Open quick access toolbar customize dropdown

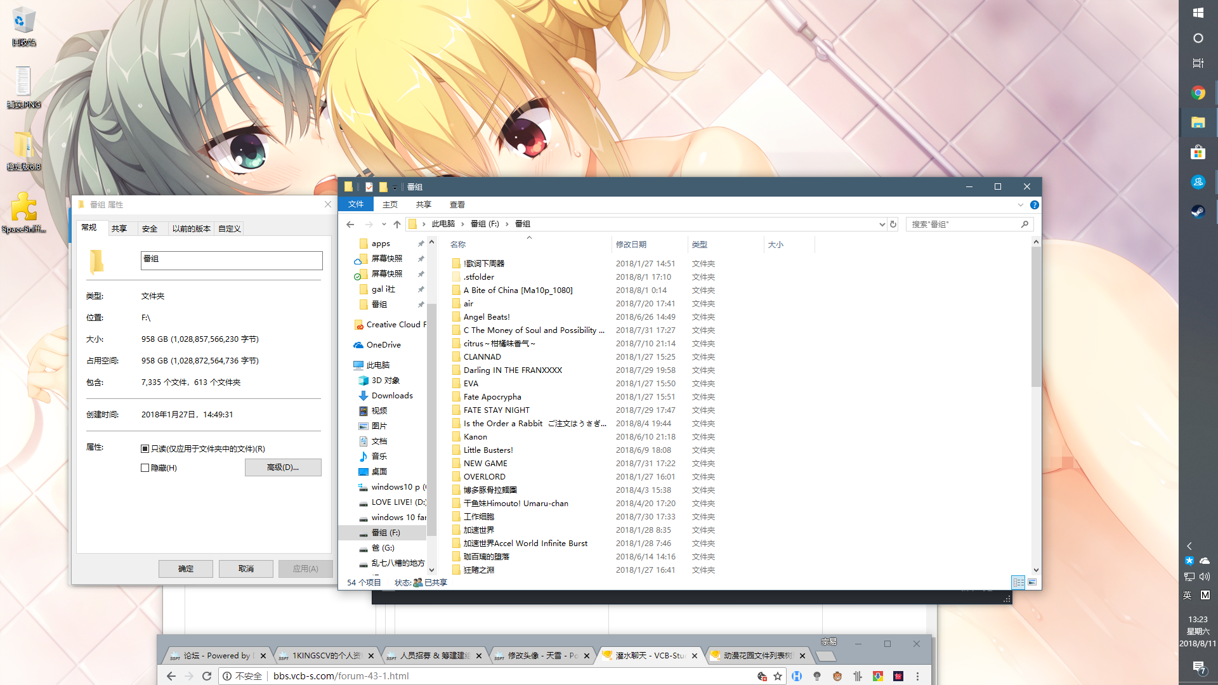tap(395, 187)
